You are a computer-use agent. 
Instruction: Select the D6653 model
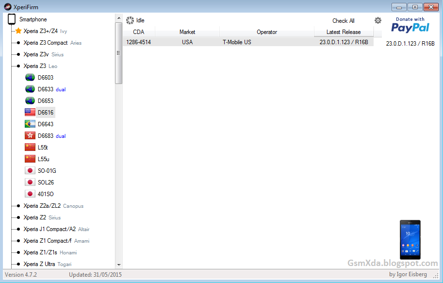(x=46, y=100)
